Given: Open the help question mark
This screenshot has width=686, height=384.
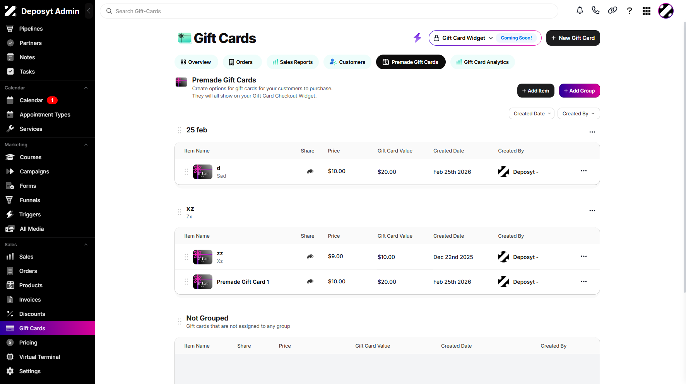Looking at the screenshot, I should tap(630, 11).
